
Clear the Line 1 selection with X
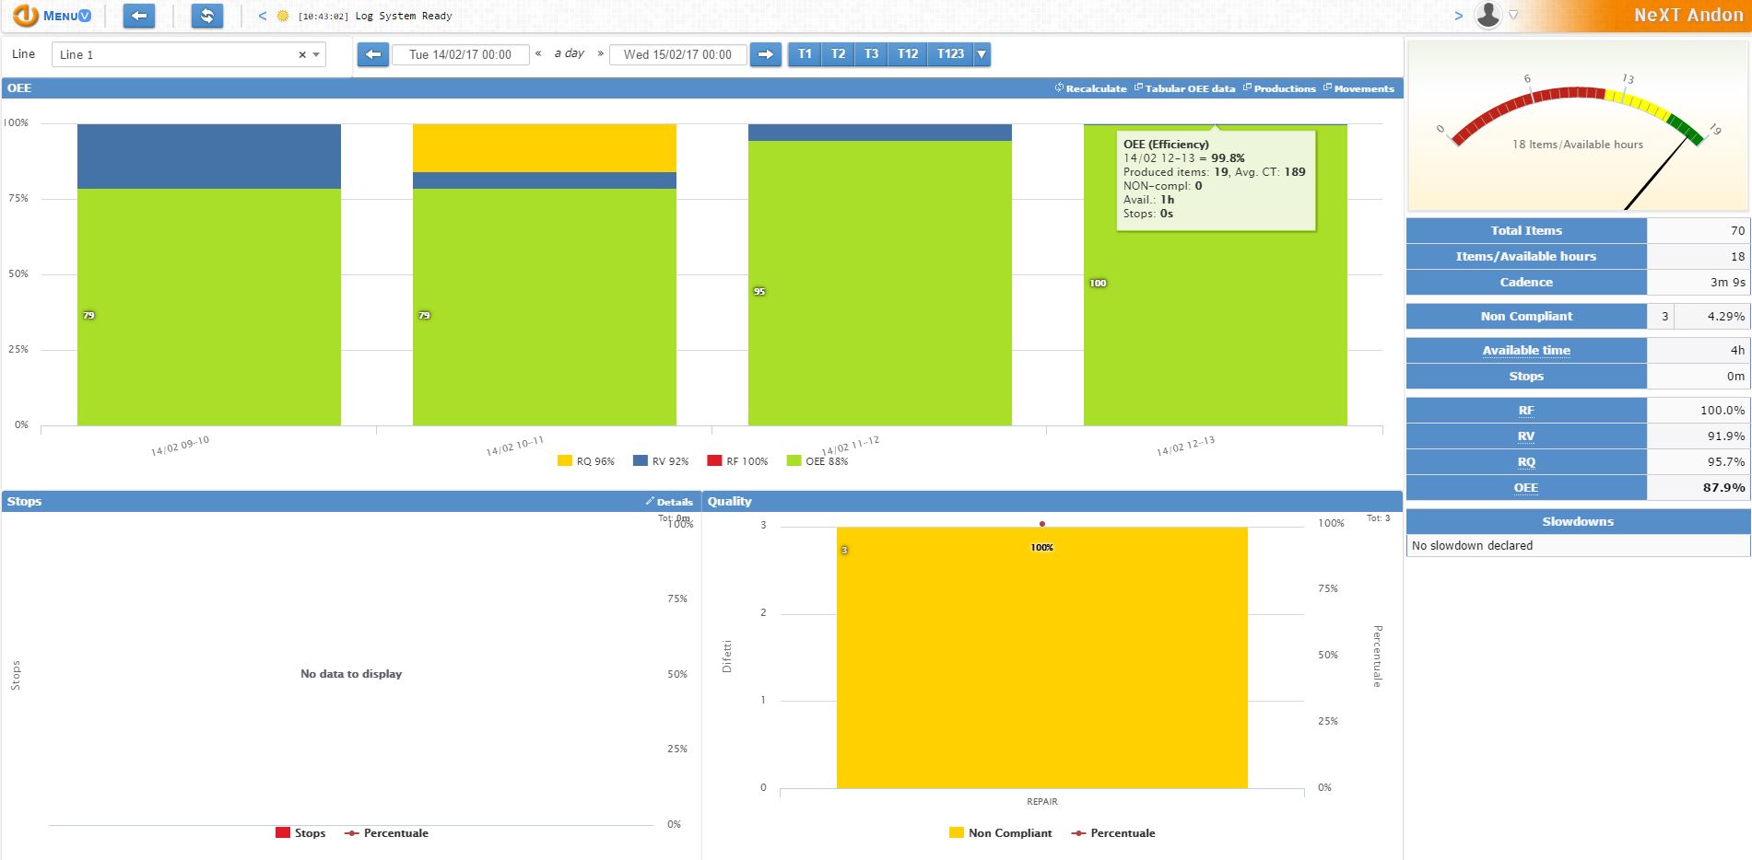pyautogui.click(x=301, y=55)
